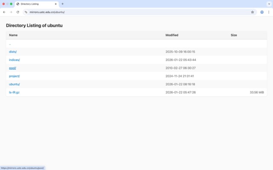Click site information icon in address bar
This screenshot has height=170, width=273.
pyautogui.click(x=26, y=12)
